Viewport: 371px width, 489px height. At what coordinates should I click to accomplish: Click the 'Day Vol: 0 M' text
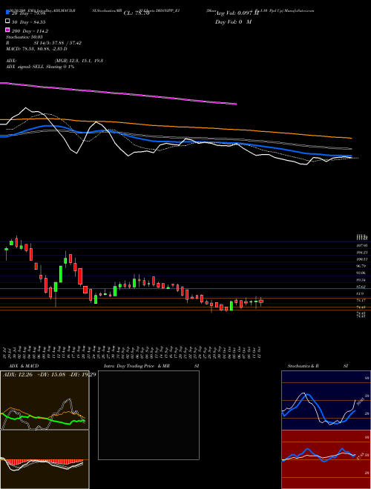pos(233,21)
